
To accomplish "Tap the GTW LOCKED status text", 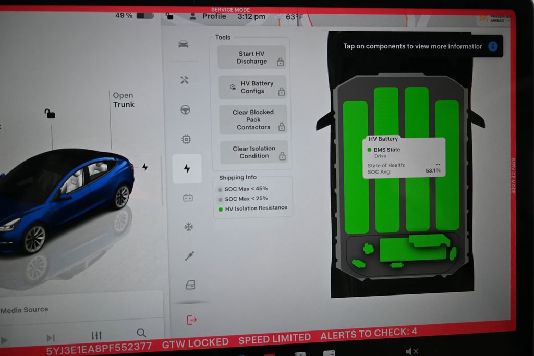I will [195, 343].
